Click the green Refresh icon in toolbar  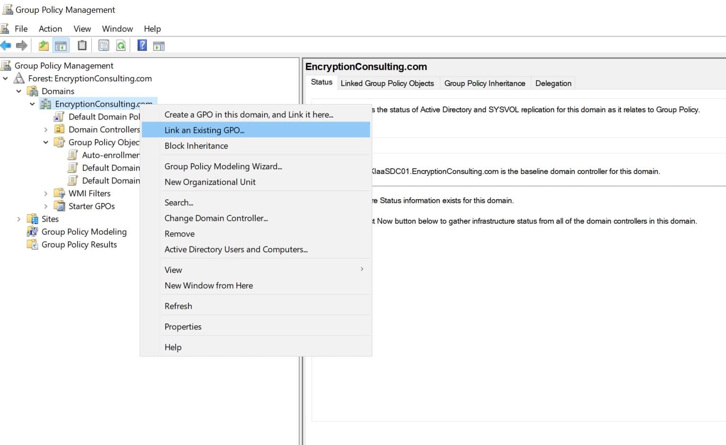pos(121,45)
